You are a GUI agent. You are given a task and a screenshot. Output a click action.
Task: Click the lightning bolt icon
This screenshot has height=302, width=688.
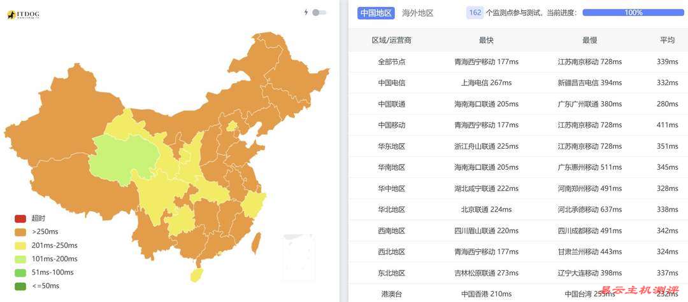pyautogui.click(x=306, y=12)
